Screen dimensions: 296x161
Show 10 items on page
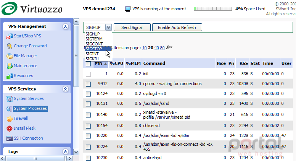coord(145,48)
